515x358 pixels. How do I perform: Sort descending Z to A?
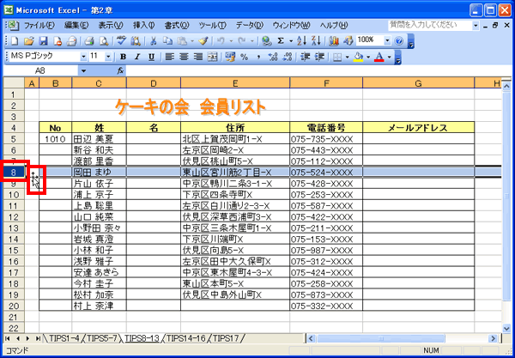pyautogui.click(x=316, y=40)
